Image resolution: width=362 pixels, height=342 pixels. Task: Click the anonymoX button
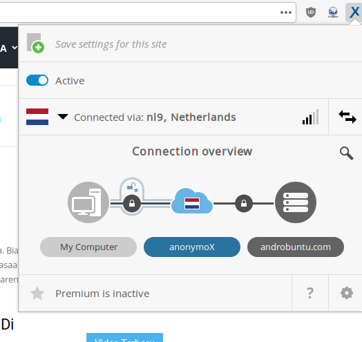tap(192, 247)
